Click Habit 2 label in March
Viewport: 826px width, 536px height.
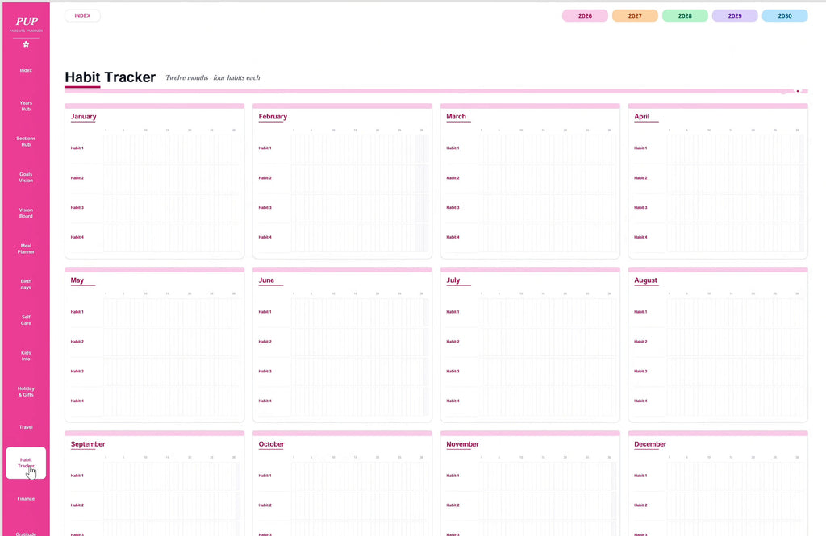tap(453, 178)
